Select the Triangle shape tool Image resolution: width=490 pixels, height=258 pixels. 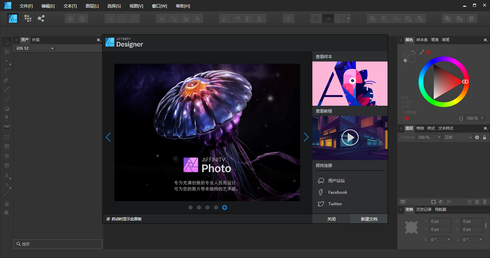point(7,175)
